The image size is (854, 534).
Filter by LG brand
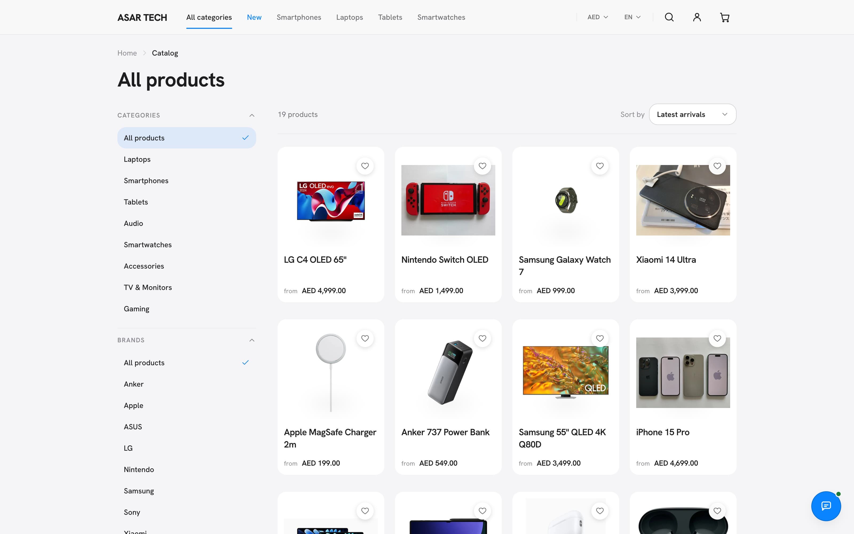[x=187, y=448]
